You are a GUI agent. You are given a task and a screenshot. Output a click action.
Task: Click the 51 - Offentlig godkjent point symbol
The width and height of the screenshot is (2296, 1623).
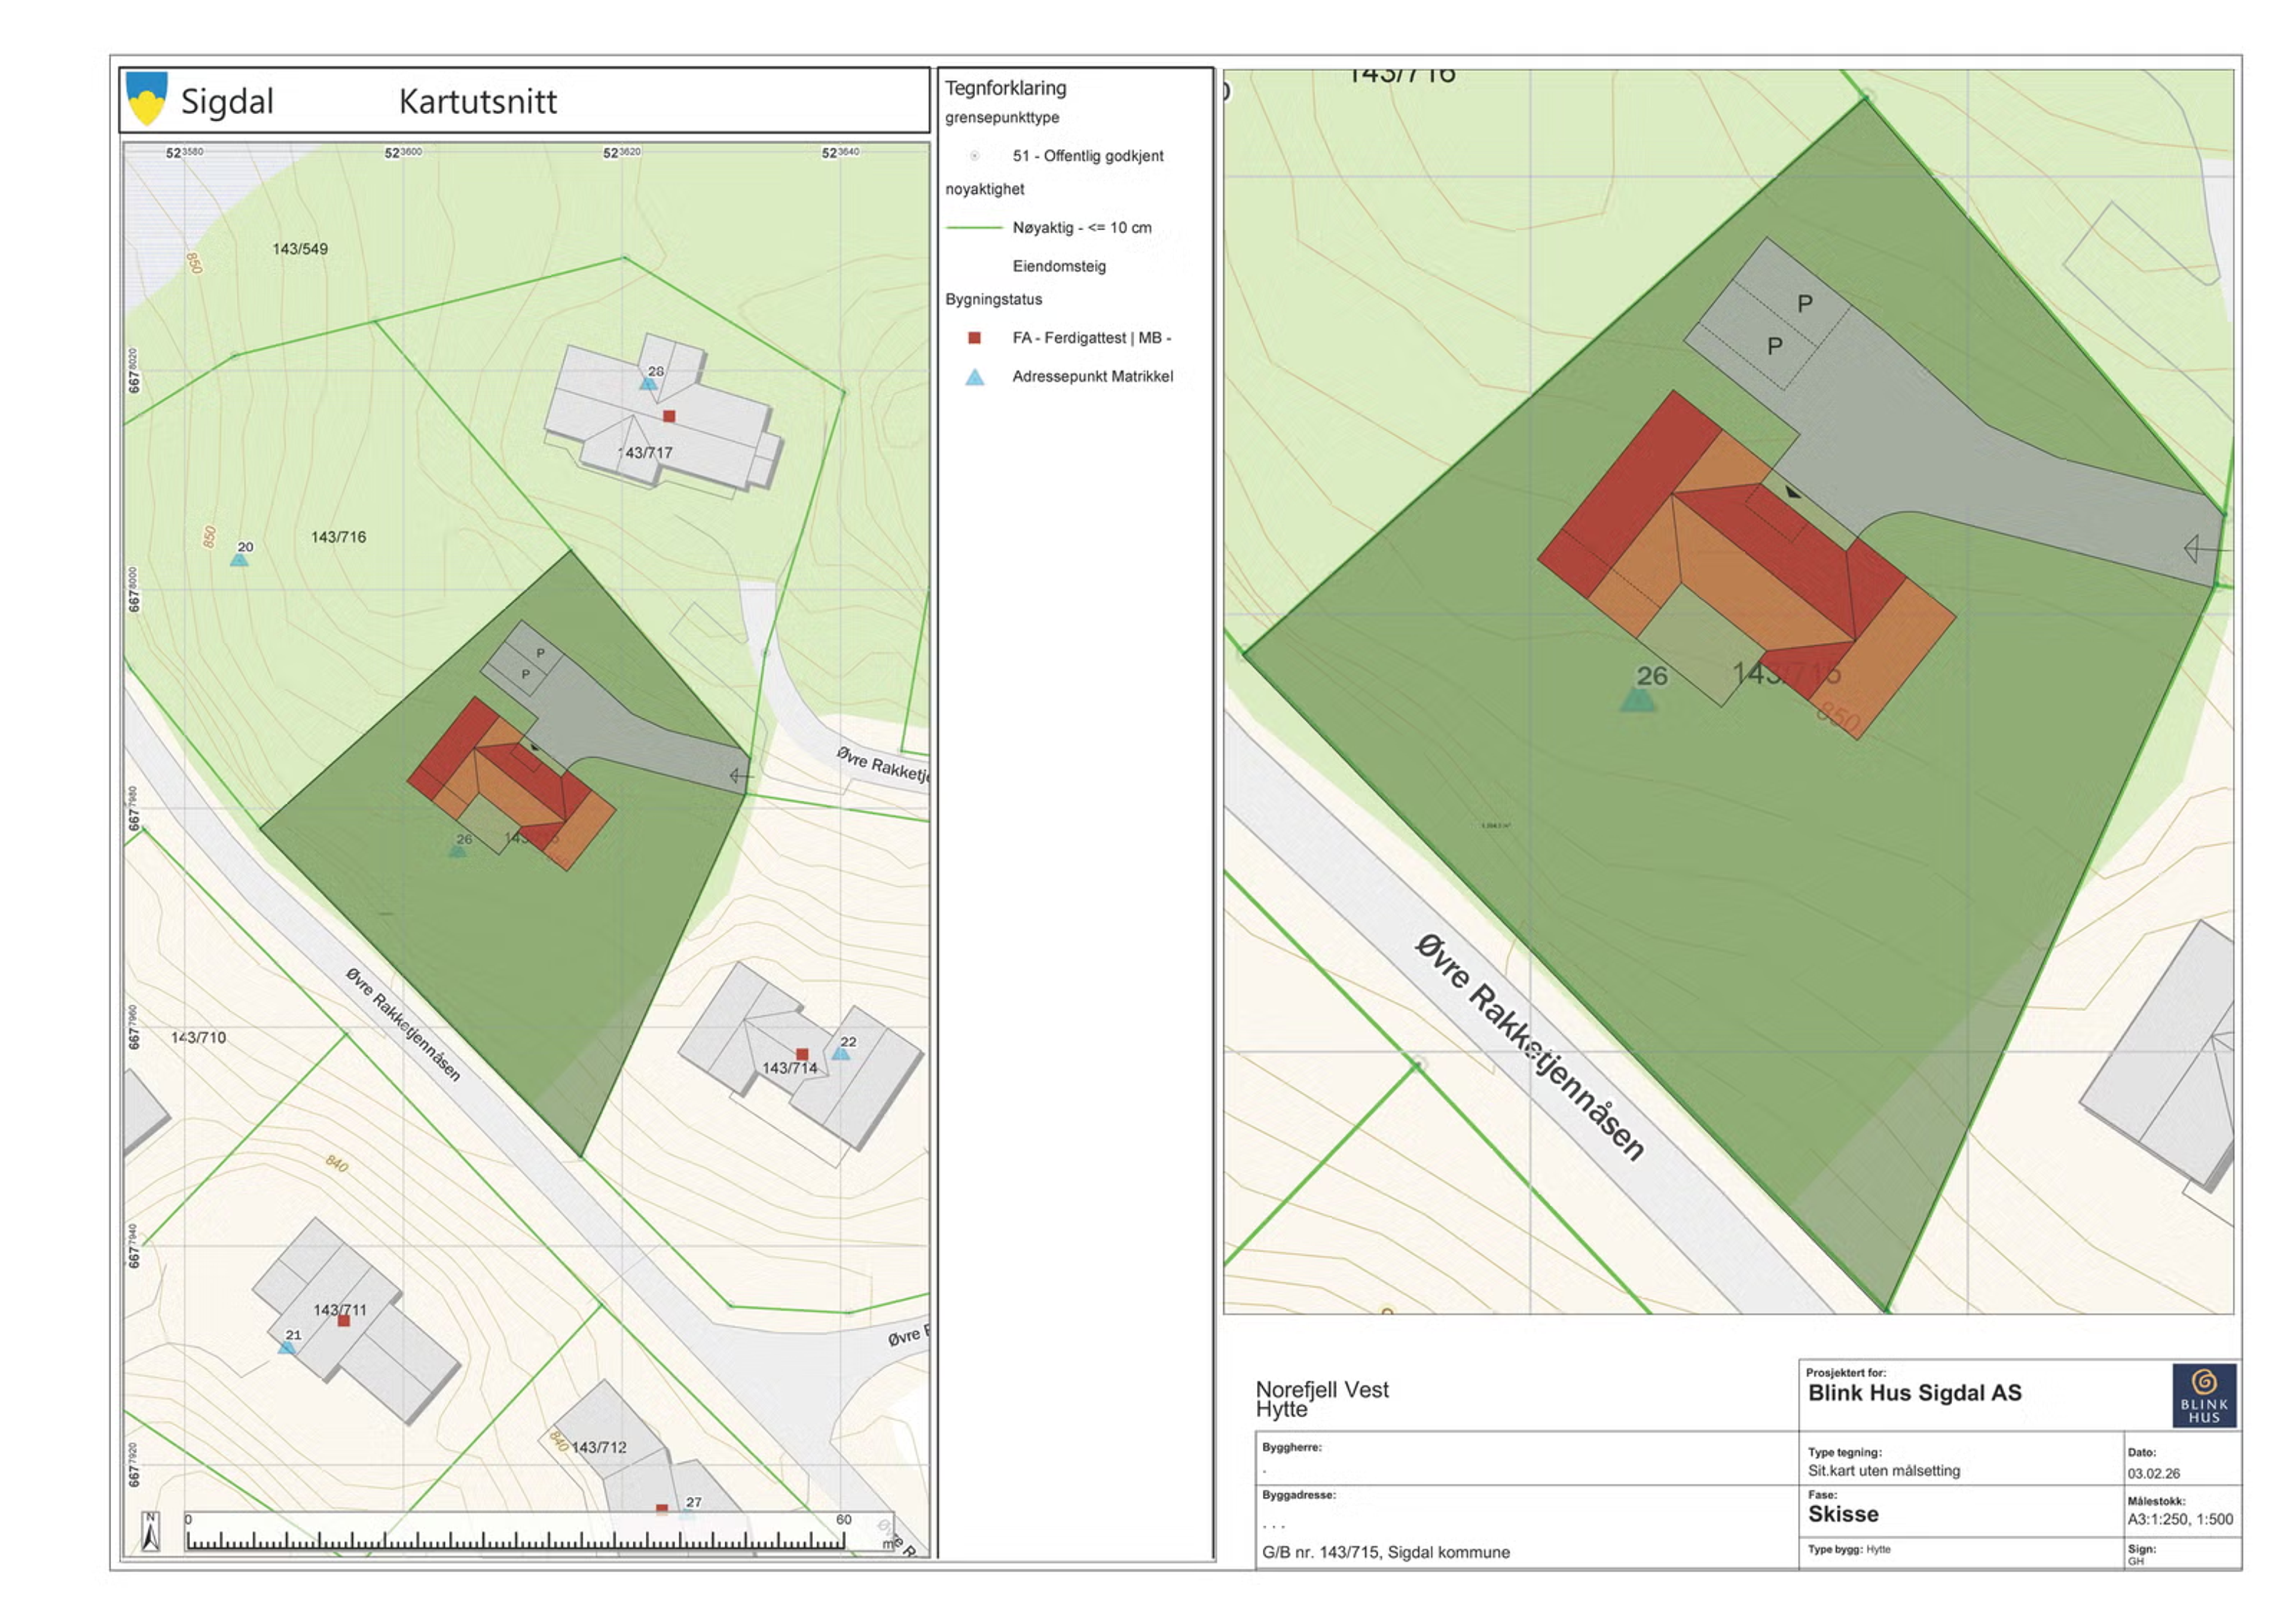(x=974, y=156)
